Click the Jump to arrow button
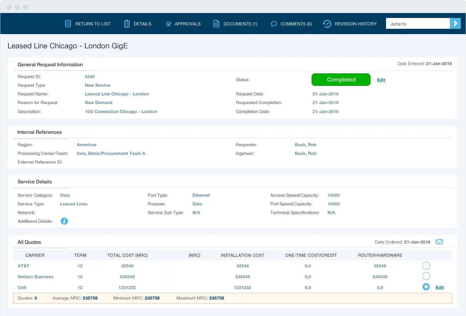The height and width of the screenshot is (316, 466). click(455, 23)
